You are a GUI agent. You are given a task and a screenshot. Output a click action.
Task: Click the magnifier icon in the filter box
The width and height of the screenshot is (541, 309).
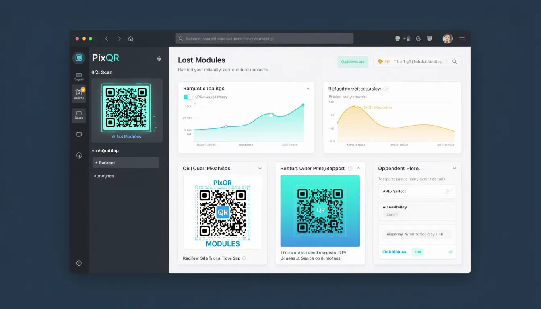click(454, 62)
